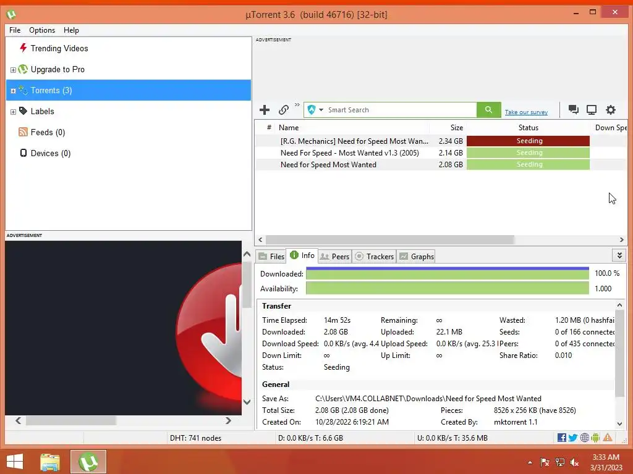Expand the Upgrade to Pro node

coord(13,70)
